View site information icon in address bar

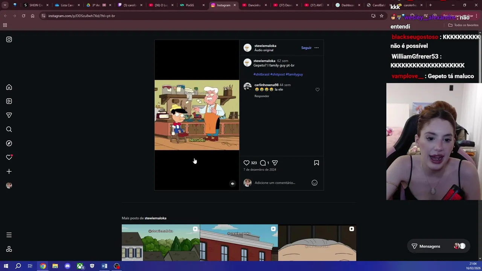(x=43, y=16)
